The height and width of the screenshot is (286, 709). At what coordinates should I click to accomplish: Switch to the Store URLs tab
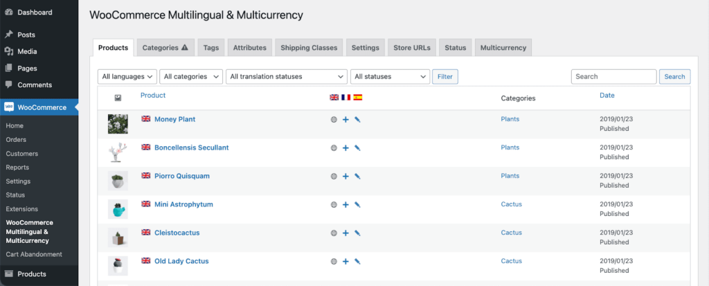pos(412,48)
